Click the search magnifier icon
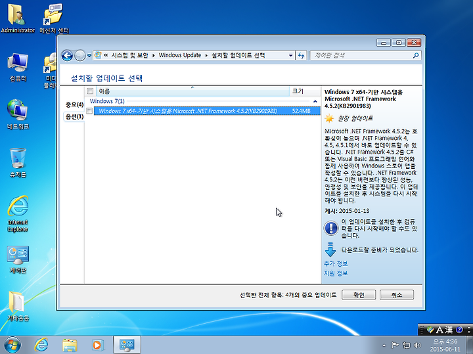 coord(416,55)
